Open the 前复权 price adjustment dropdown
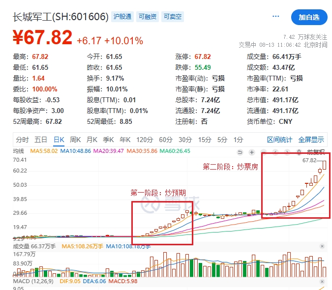 316,152
